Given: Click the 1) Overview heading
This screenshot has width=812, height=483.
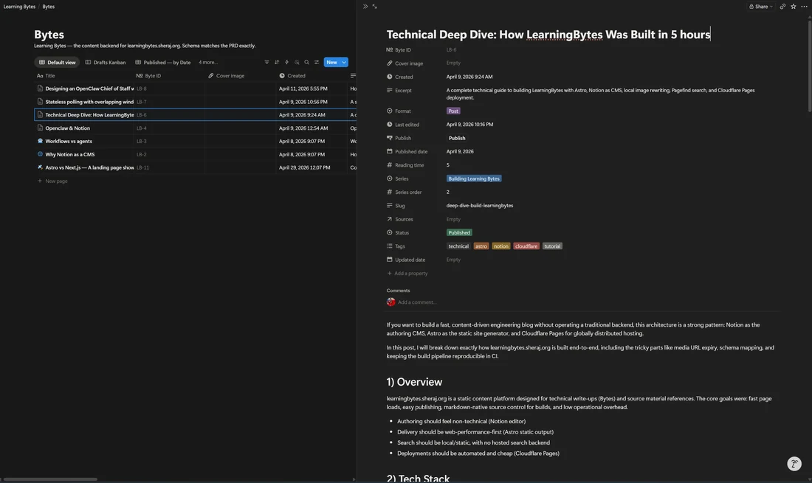Looking at the screenshot, I should 414,382.
